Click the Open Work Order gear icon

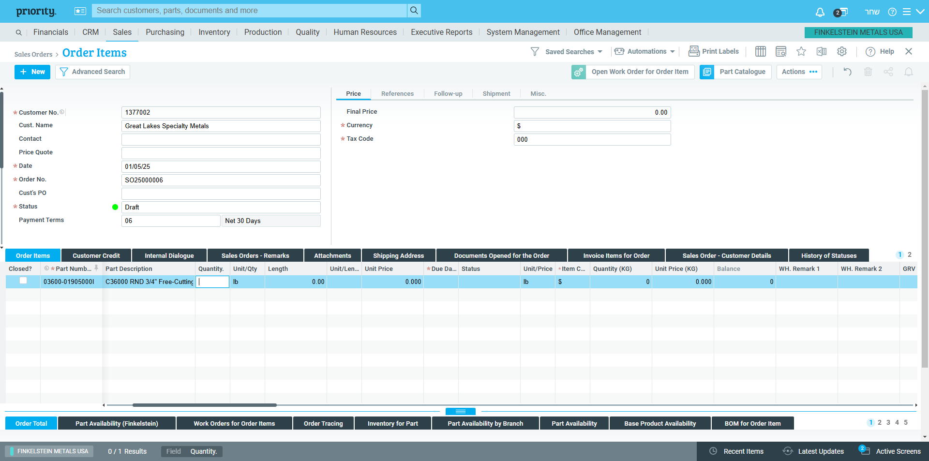click(579, 72)
